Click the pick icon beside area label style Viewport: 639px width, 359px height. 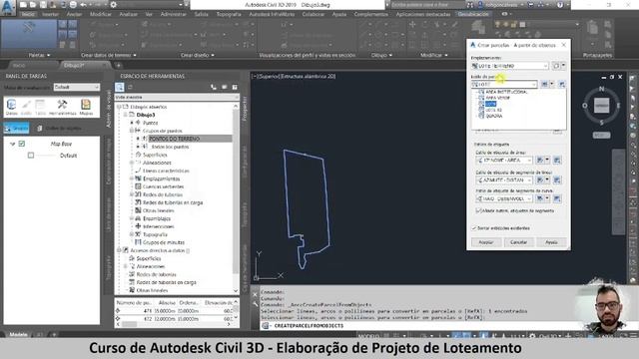tap(557, 161)
